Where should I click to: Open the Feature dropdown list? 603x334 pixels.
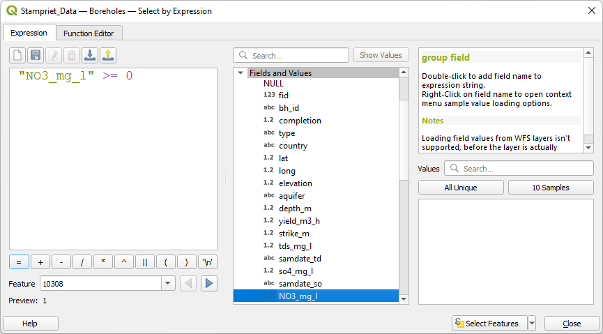[168, 284]
